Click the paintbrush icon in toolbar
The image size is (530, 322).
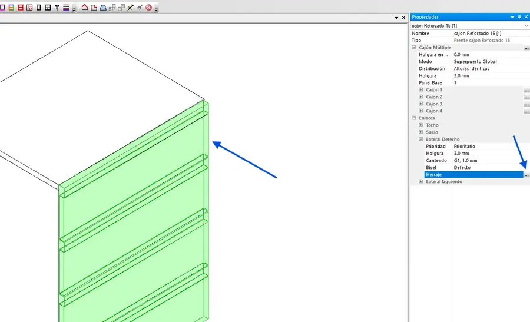(139, 8)
